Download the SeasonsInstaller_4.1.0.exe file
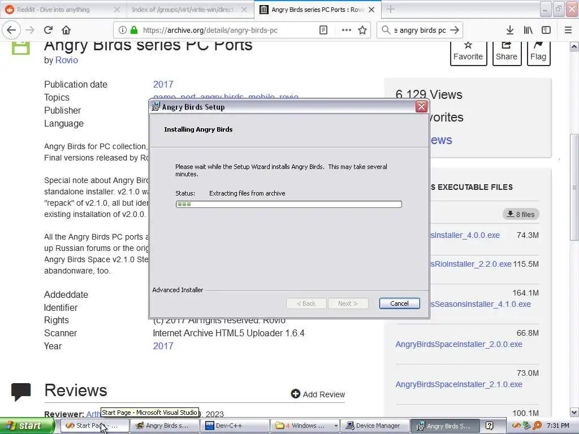 481,304
